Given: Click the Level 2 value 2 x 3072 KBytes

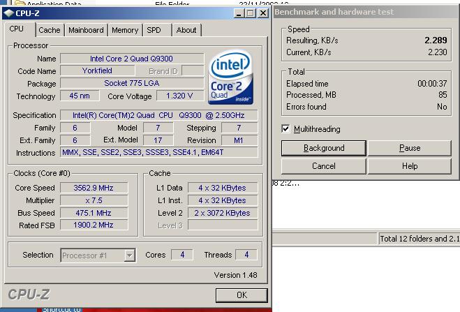Looking at the screenshot, I should point(223,213).
